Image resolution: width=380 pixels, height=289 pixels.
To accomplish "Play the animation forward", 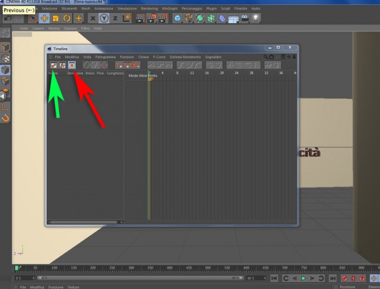I will click(303, 278).
